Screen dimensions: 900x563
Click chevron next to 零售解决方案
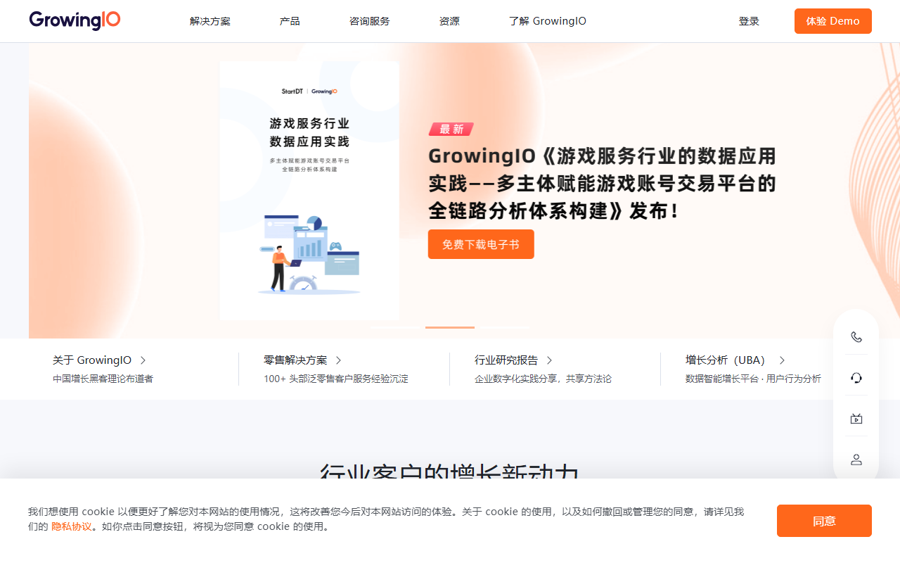coord(338,360)
